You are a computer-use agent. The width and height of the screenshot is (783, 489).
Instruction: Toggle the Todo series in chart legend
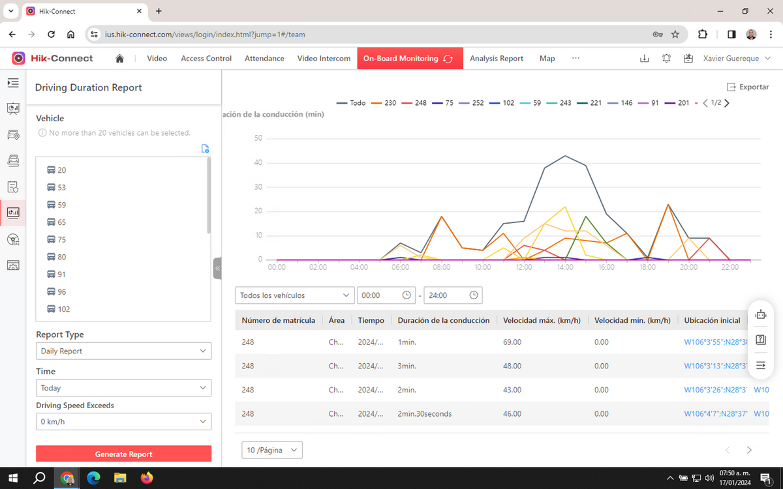(x=351, y=103)
